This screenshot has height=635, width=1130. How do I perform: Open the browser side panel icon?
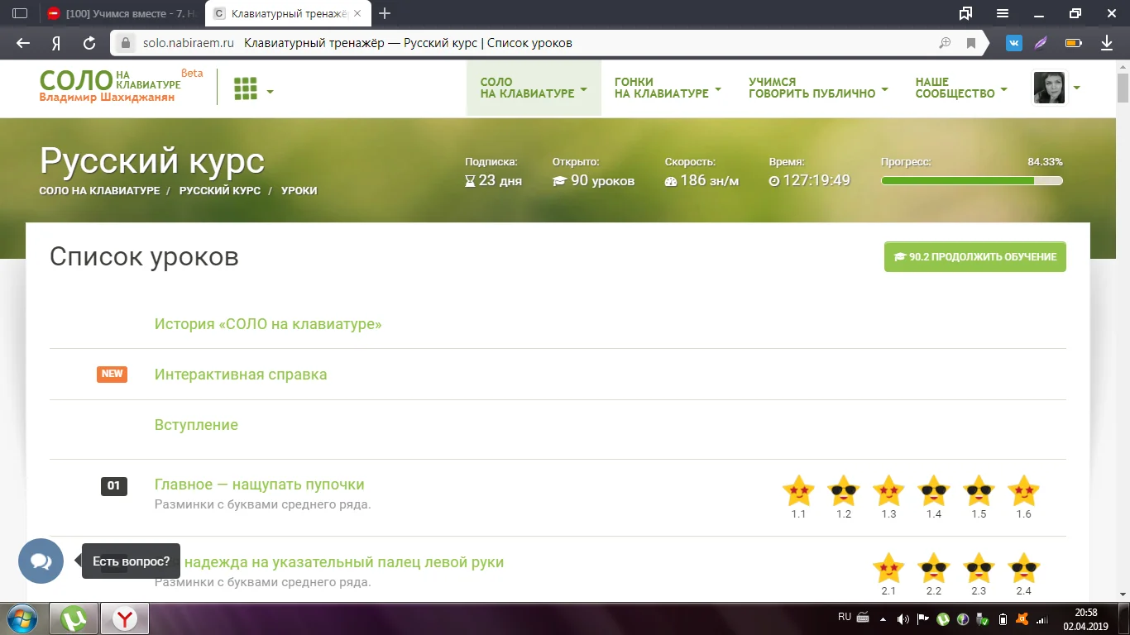click(x=21, y=13)
